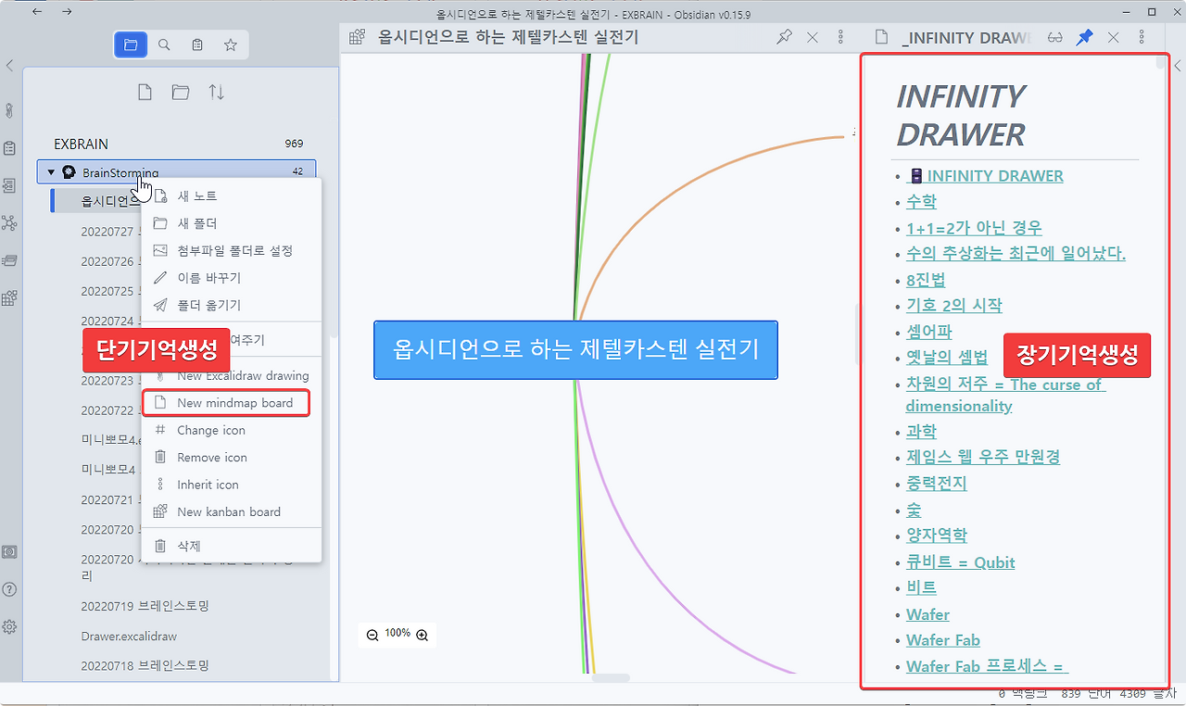The height and width of the screenshot is (706, 1186).
Task: Open the Wafer Fab 프로세스 link
Action: [x=987, y=666]
